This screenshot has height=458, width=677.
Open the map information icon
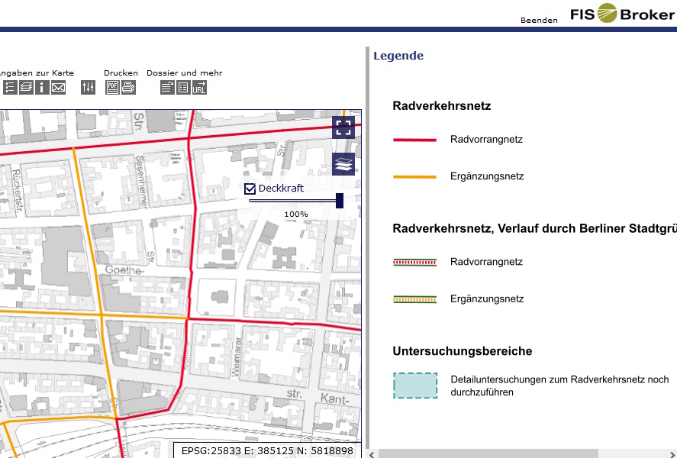coord(42,87)
